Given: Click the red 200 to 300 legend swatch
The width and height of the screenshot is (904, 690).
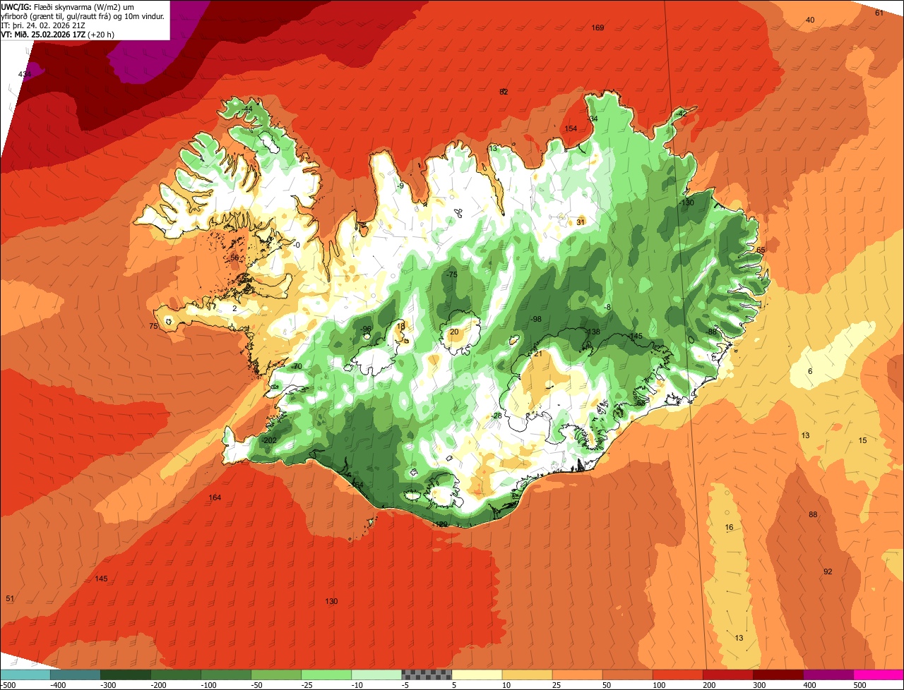Looking at the screenshot, I should 727,674.
